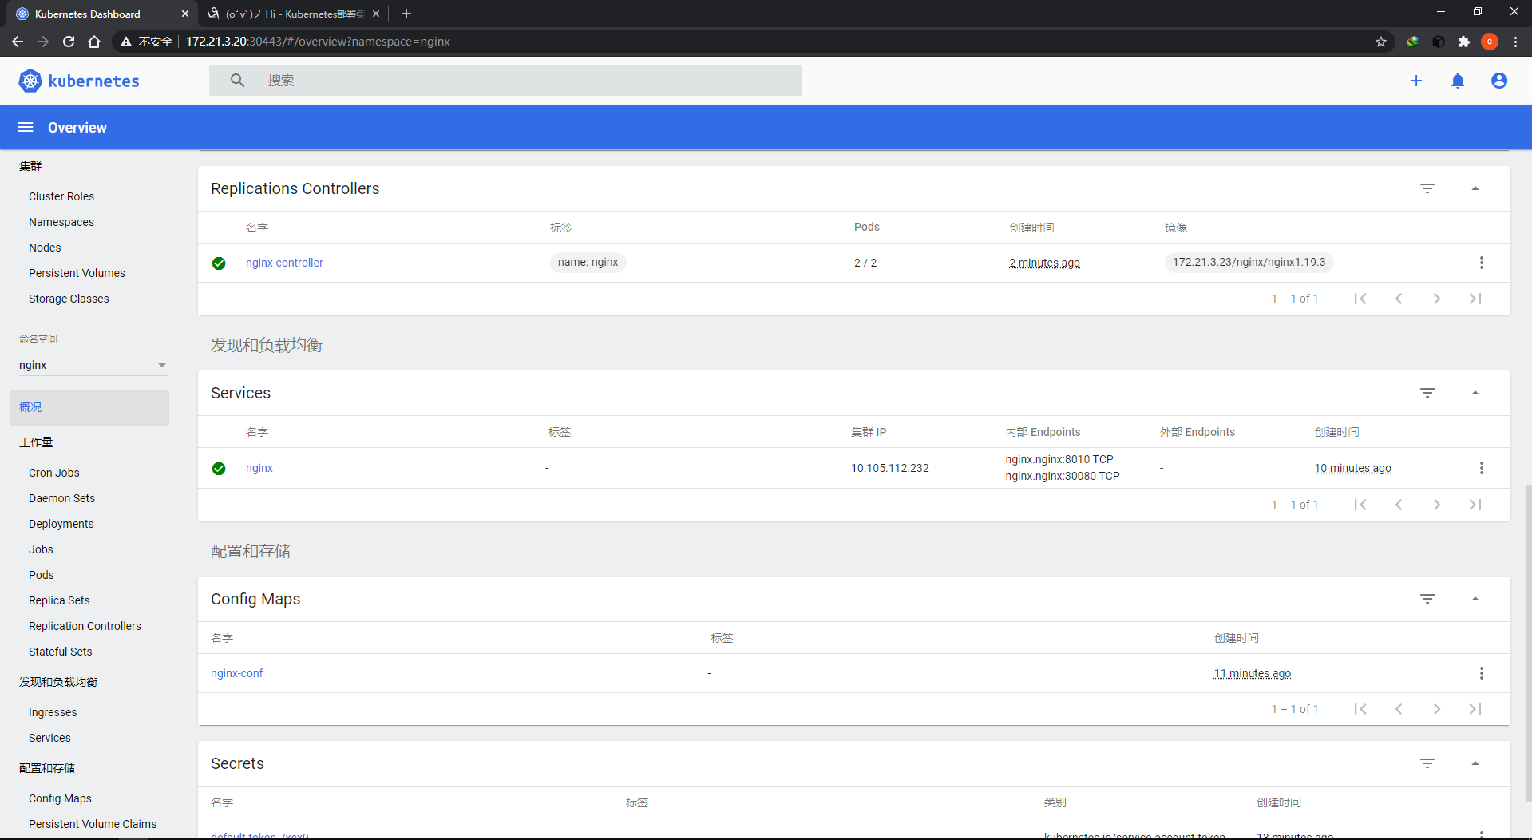Open Ingresses in sidebar
Screen dimensions: 1532x840
[x=53, y=712]
